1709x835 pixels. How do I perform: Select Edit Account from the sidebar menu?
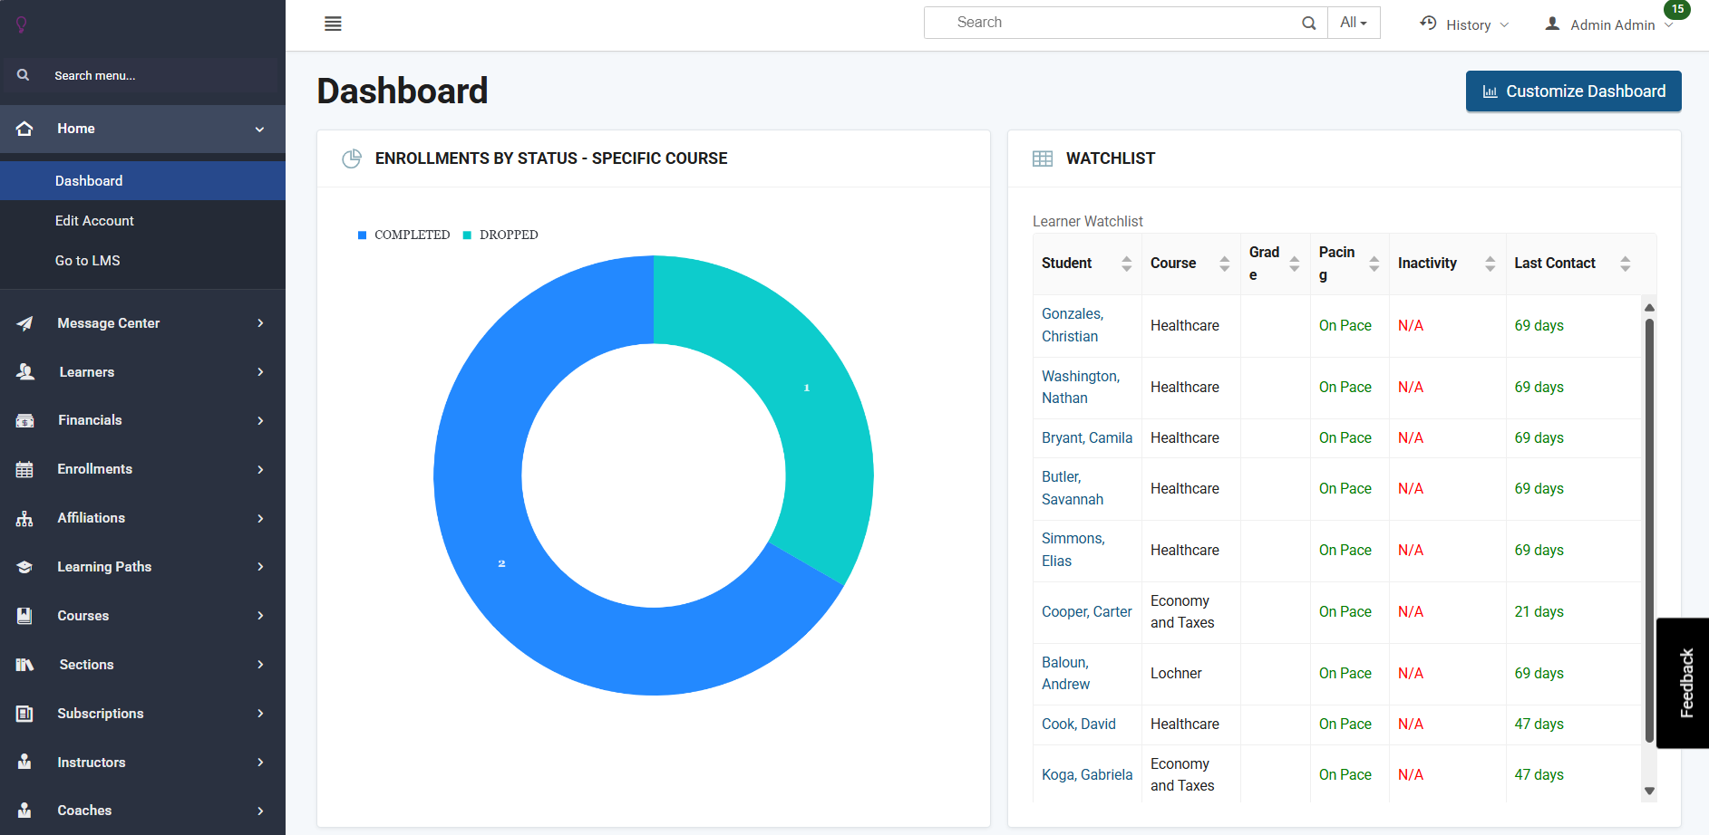[94, 220]
